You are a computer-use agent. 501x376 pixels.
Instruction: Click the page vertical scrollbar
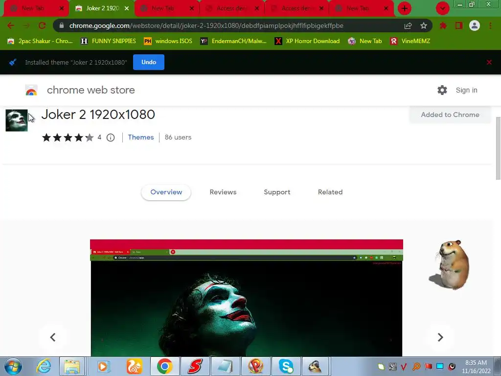click(498, 149)
